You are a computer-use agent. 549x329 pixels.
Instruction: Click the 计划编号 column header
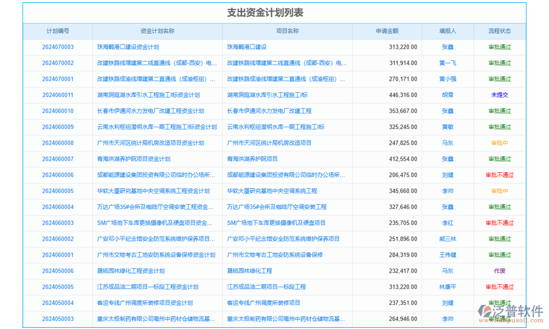click(58, 31)
